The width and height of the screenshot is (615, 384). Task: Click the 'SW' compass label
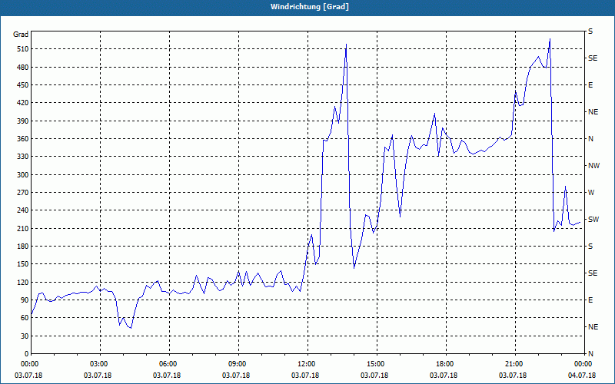point(593,220)
